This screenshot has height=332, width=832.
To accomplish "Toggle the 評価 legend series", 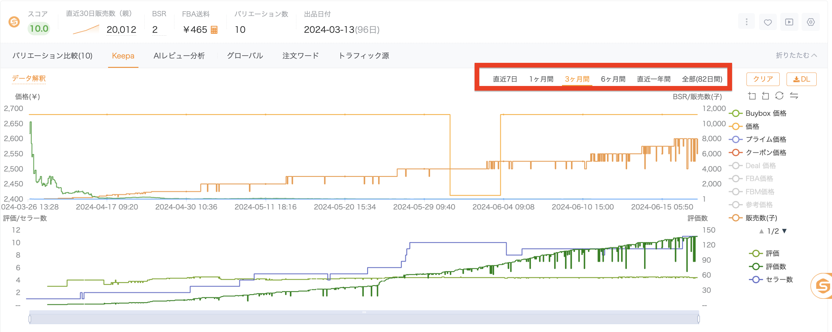I will click(x=764, y=253).
